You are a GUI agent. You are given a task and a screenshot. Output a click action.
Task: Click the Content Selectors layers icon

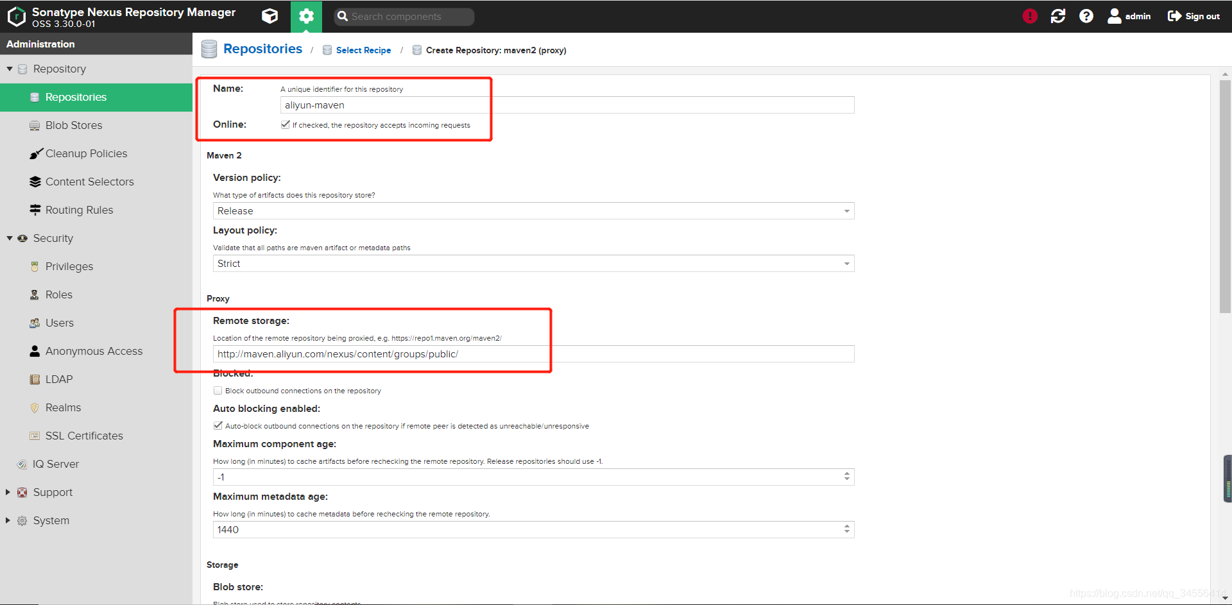tap(35, 182)
